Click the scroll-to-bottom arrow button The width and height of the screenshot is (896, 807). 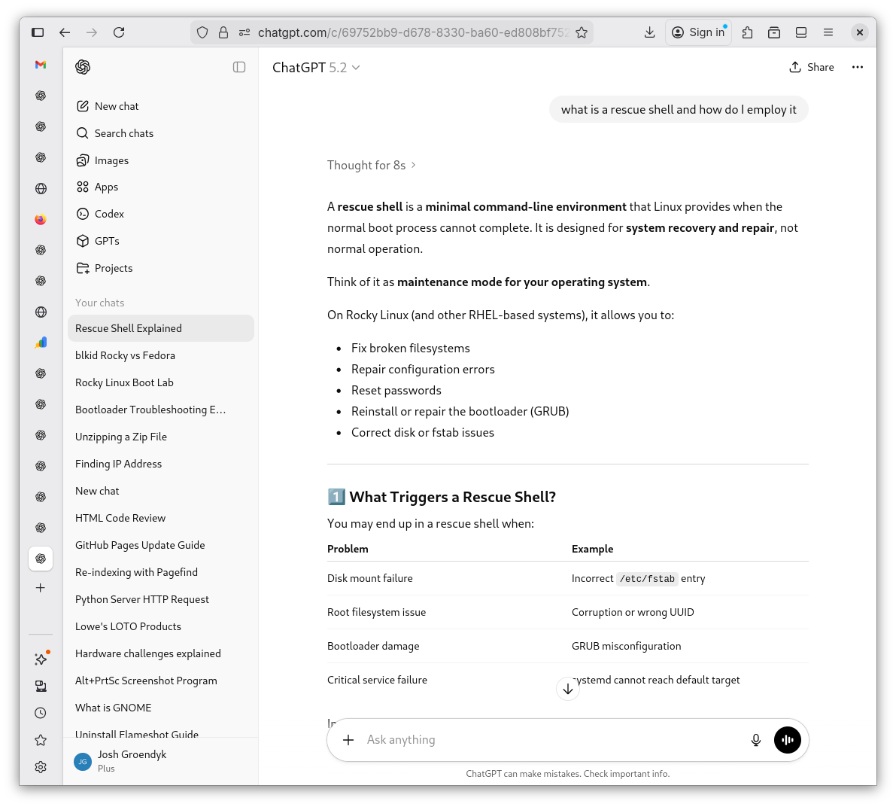568,689
